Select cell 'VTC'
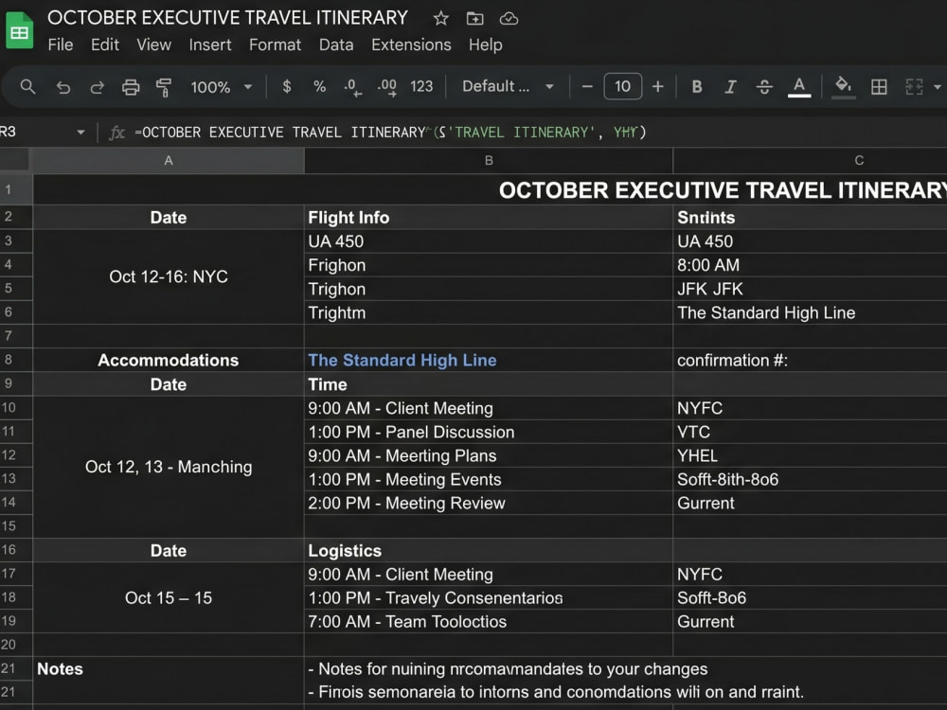 point(810,432)
